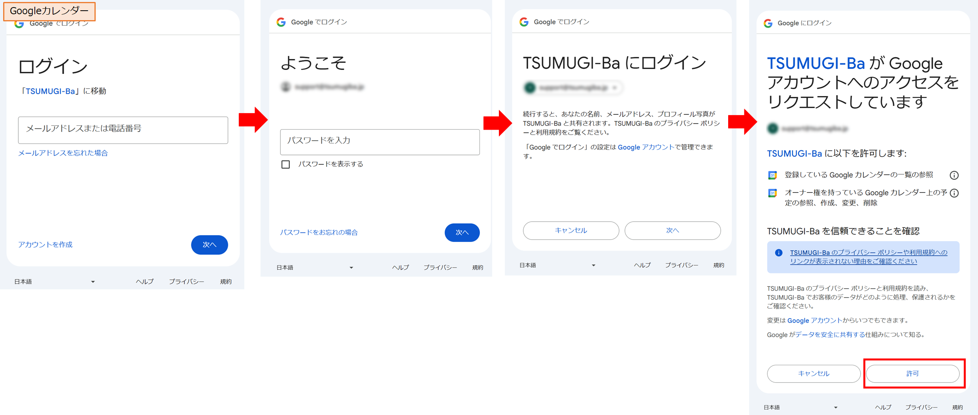Open 'Google アカウント' link after 変更は

coord(815,321)
